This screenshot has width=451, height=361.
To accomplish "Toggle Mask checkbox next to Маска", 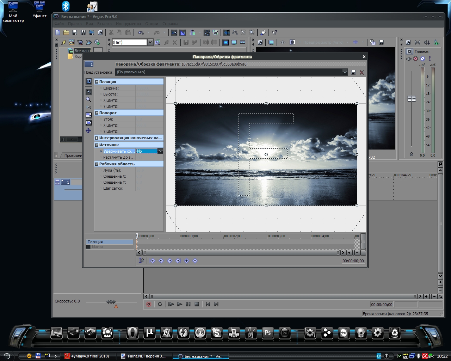I will pyautogui.click(x=88, y=247).
